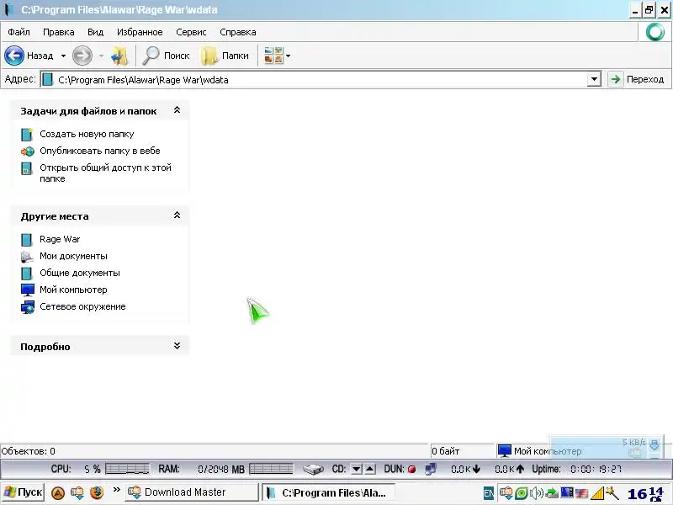Switch to Download Master taskbar button
The image size is (673, 505).
coord(193,492)
